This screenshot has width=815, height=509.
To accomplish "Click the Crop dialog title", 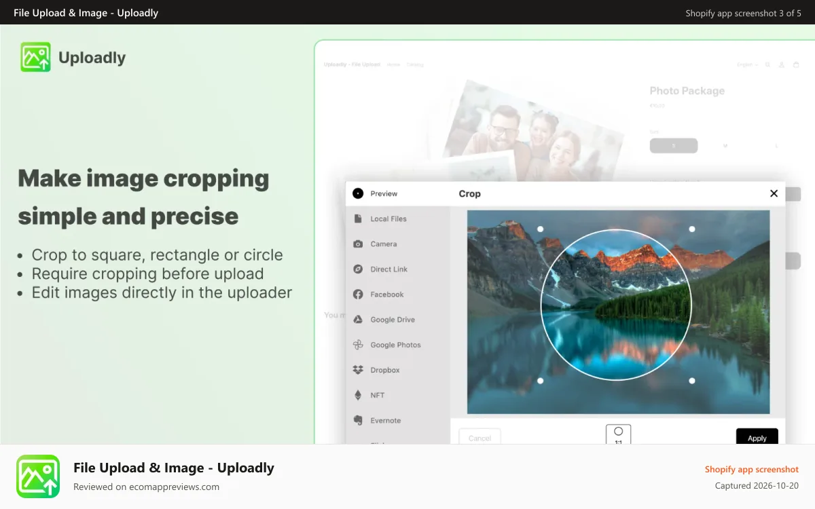I will [x=469, y=193].
